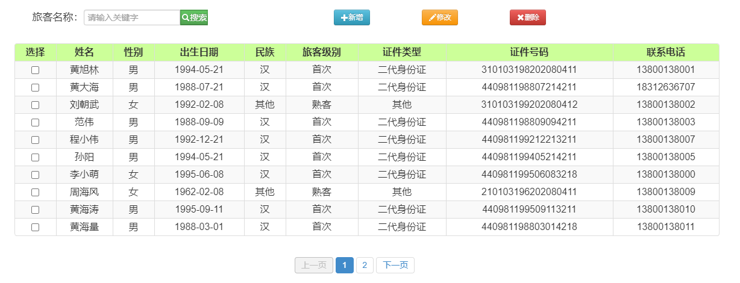Click the name 范伟

pos(84,122)
